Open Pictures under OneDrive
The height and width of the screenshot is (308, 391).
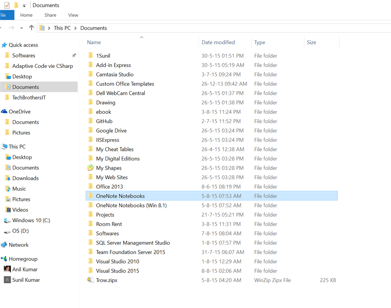click(21, 133)
